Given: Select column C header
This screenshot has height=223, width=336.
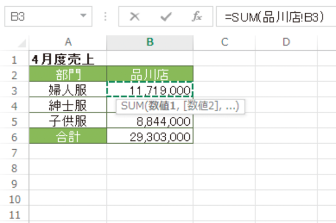Looking at the screenshot, I should (224, 42).
